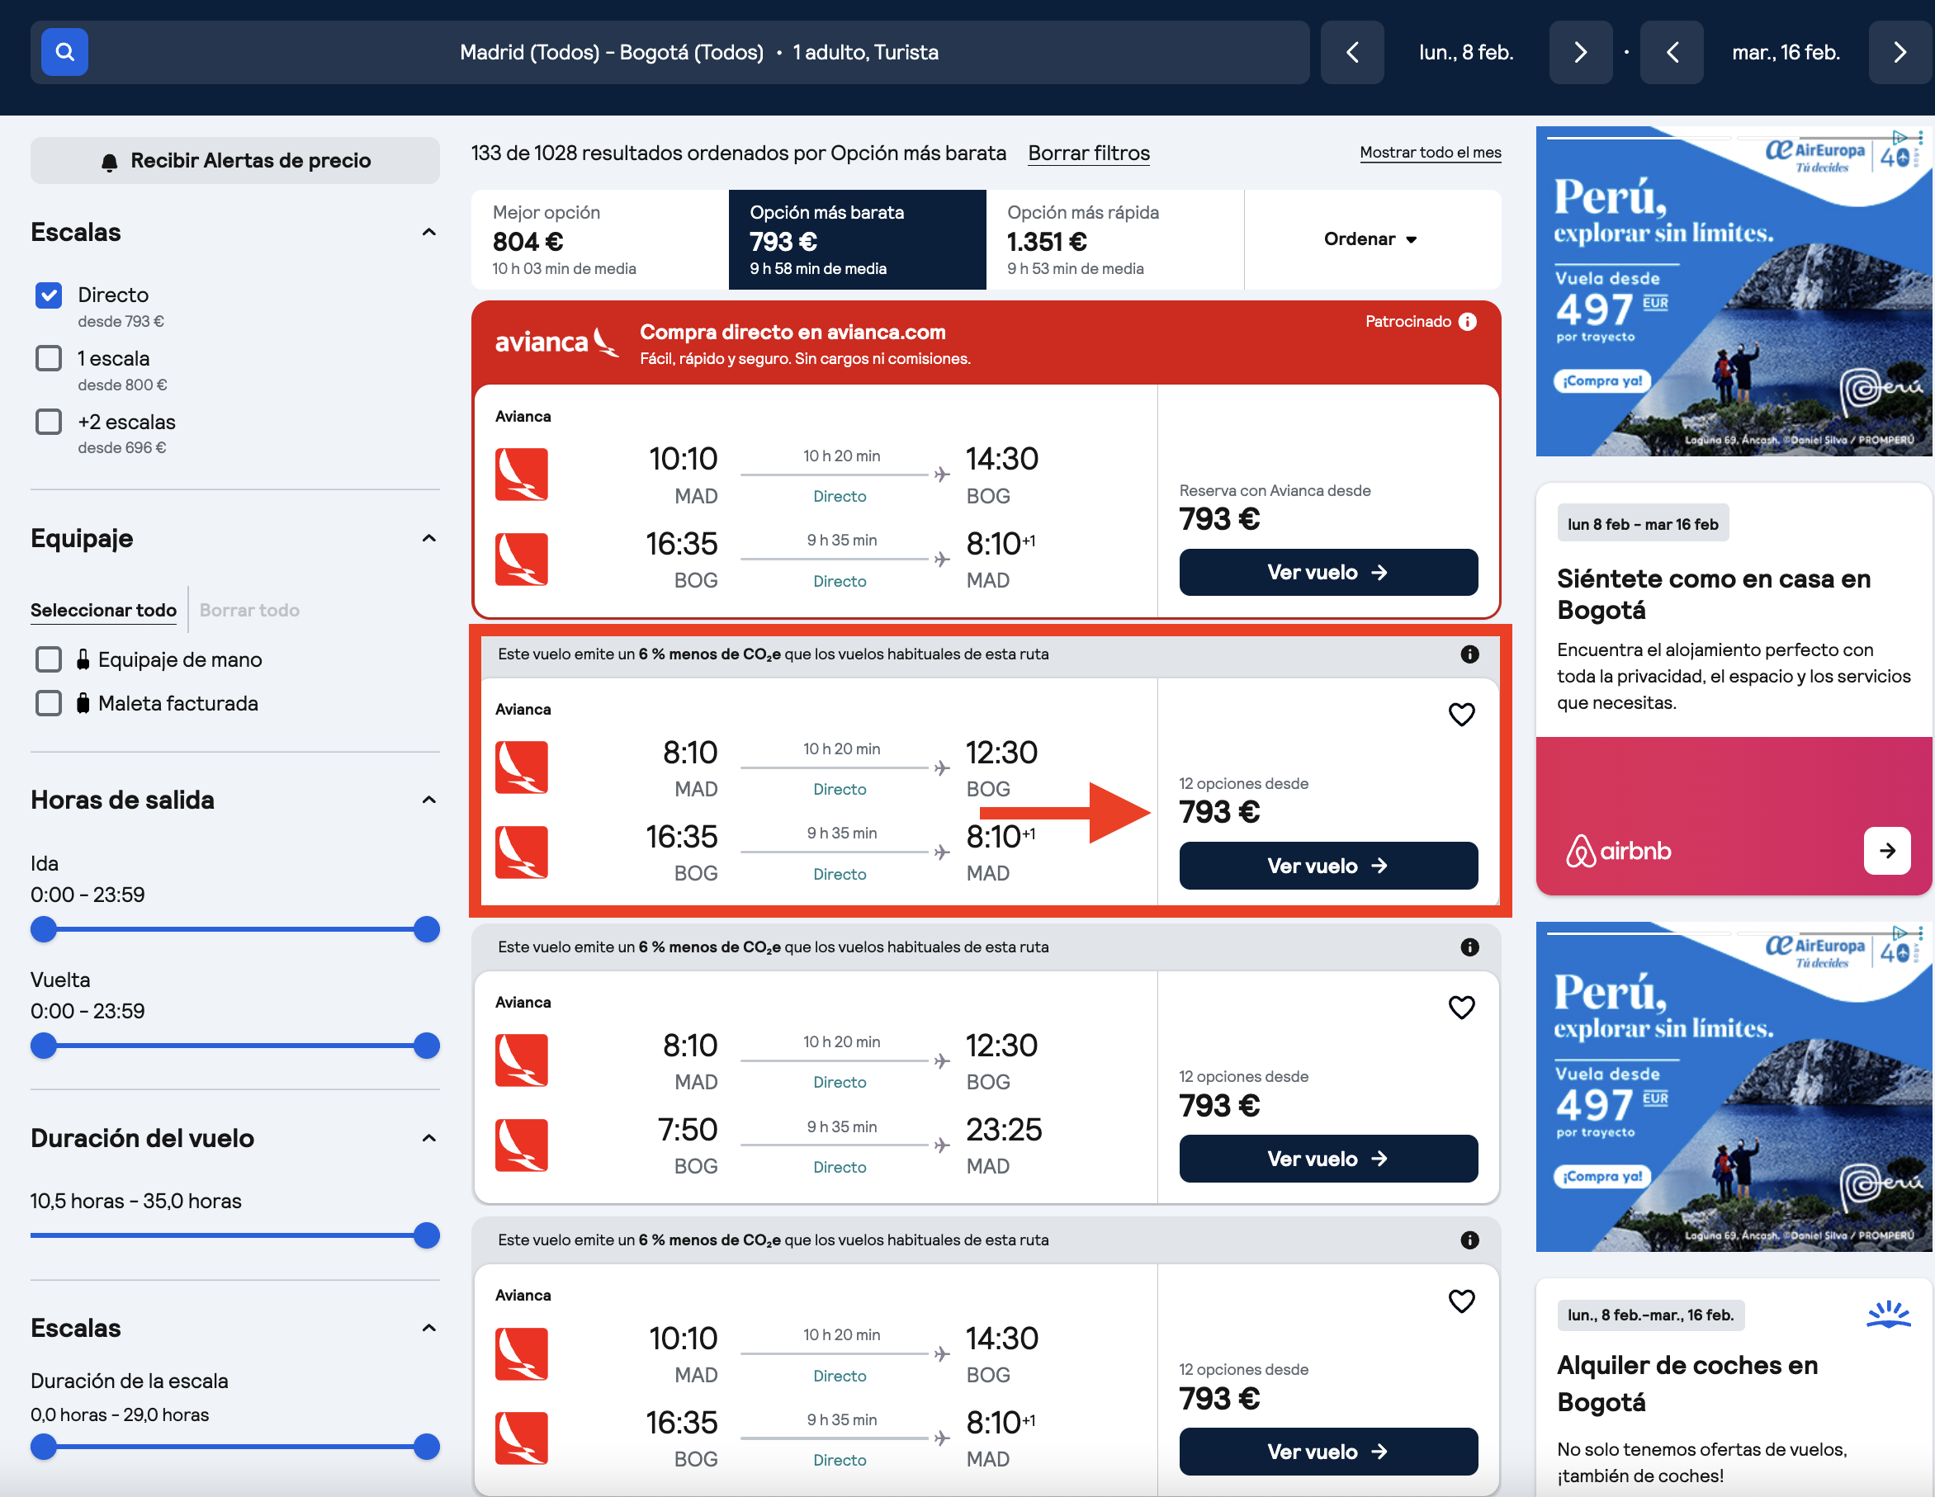
Task: Click Seleccionar todo under Equipaje
Action: 104,611
